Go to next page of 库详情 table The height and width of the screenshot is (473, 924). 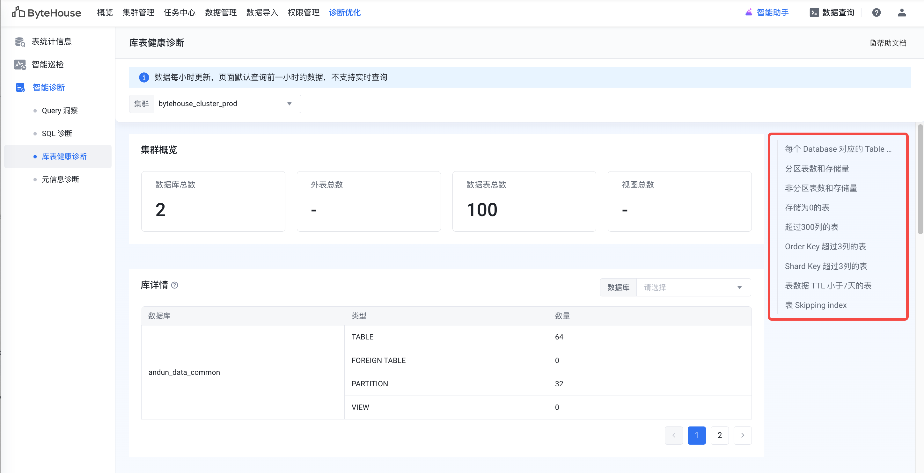[743, 435]
